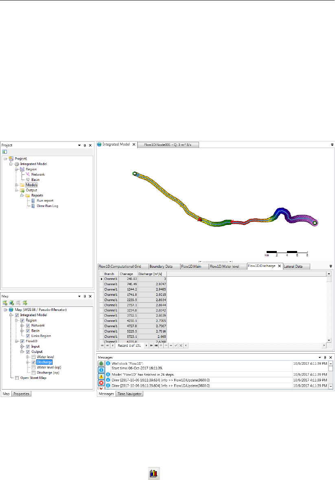Go to last record in table navigator

click(156, 346)
